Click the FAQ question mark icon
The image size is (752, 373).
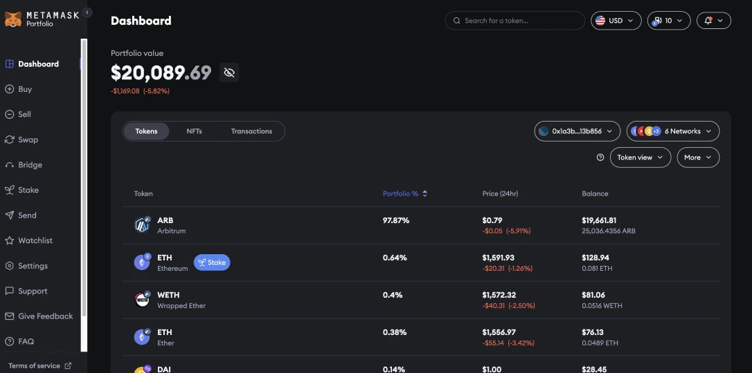[9, 341]
